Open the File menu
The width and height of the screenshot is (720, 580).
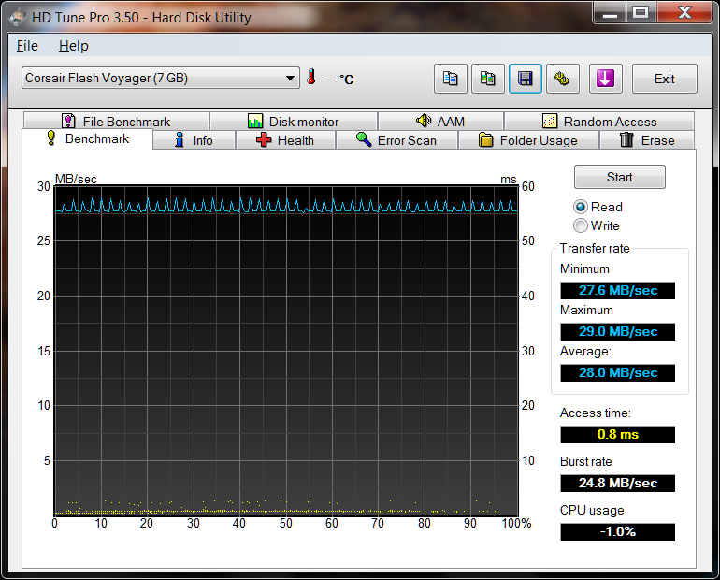pyautogui.click(x=27, y=46)
